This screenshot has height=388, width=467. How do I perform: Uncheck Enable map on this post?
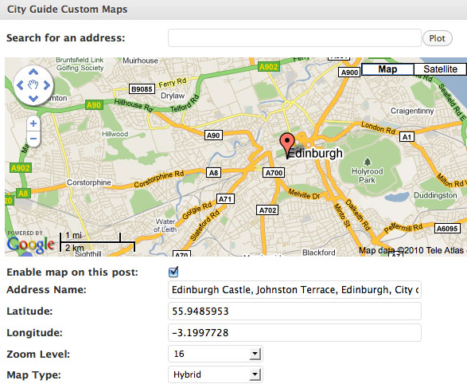(173, 272)
